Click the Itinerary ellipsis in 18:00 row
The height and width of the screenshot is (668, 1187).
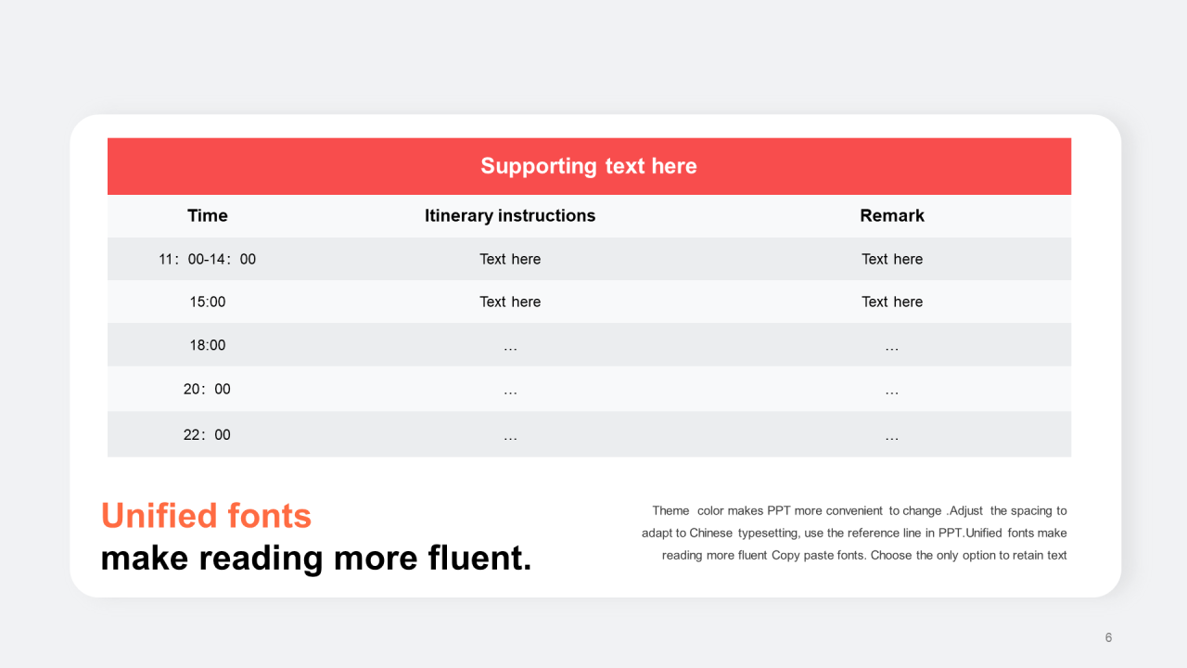pyautogui.click(x=510, y=349)
